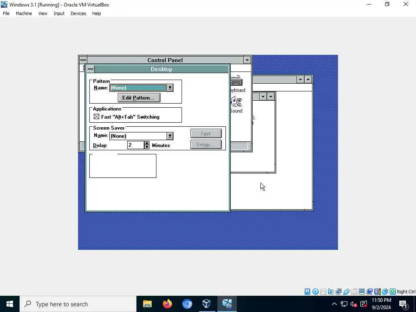Open File Explorer from the taskbar
This screenshot has height=312, width=416.
[x=147, y=304]
